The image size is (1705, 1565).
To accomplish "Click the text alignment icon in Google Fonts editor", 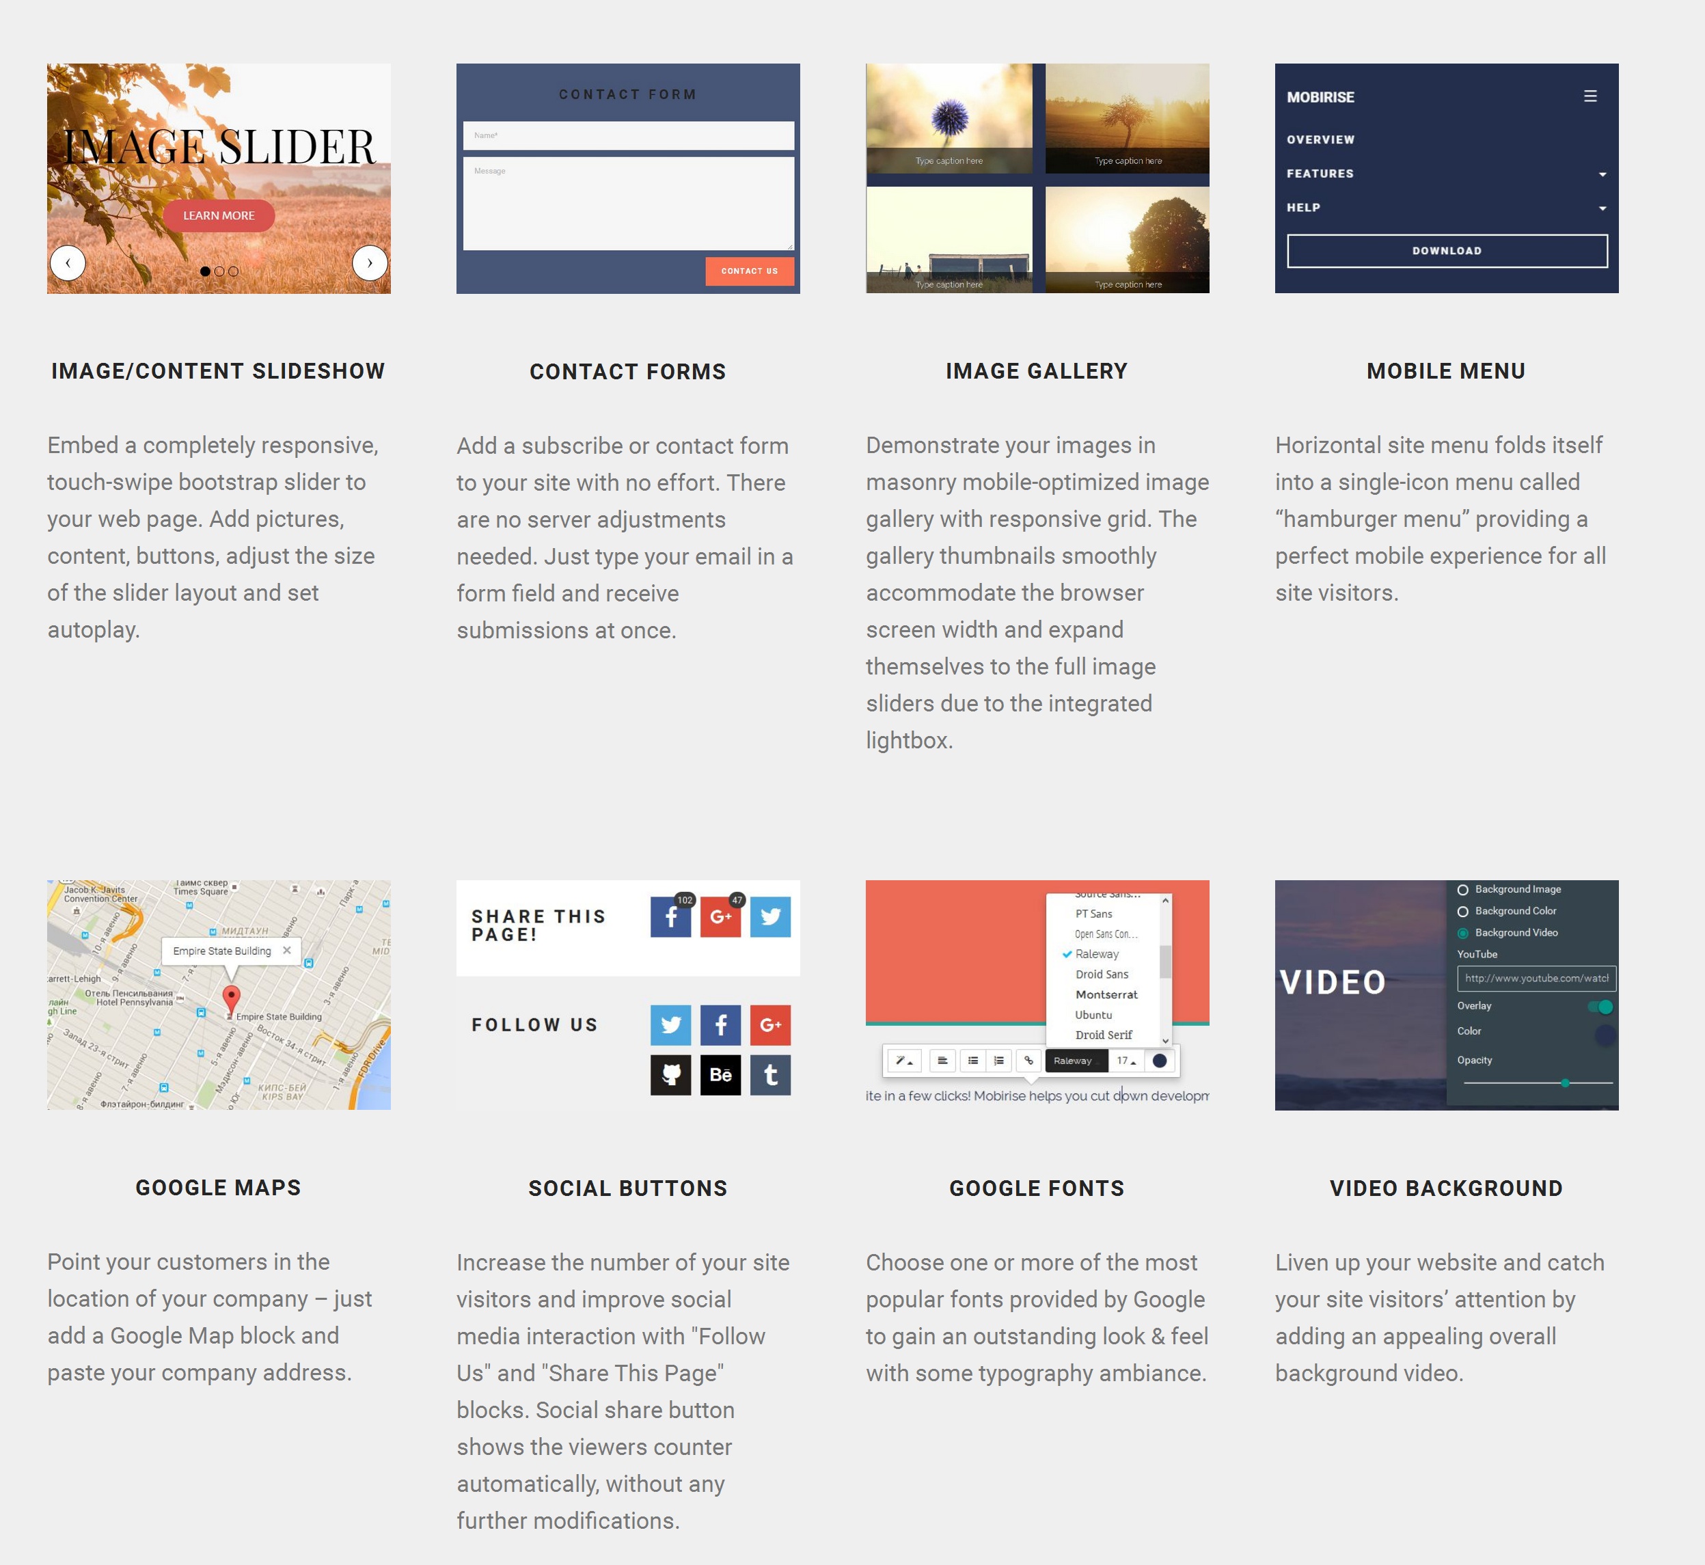I will 943,1060.
